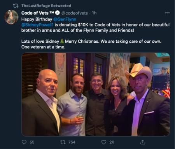Click the 55 replies count
This screenshot has width=175, height=149.
click(32, 142)
